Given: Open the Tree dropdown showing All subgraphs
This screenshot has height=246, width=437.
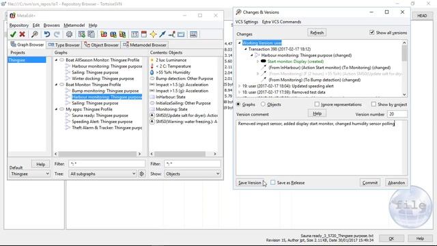Looking at the screenshot, I should pyautogui.click(x=102, y=174).
